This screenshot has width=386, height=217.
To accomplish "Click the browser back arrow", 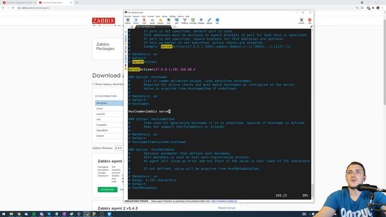I will click(x=3, y=8).
